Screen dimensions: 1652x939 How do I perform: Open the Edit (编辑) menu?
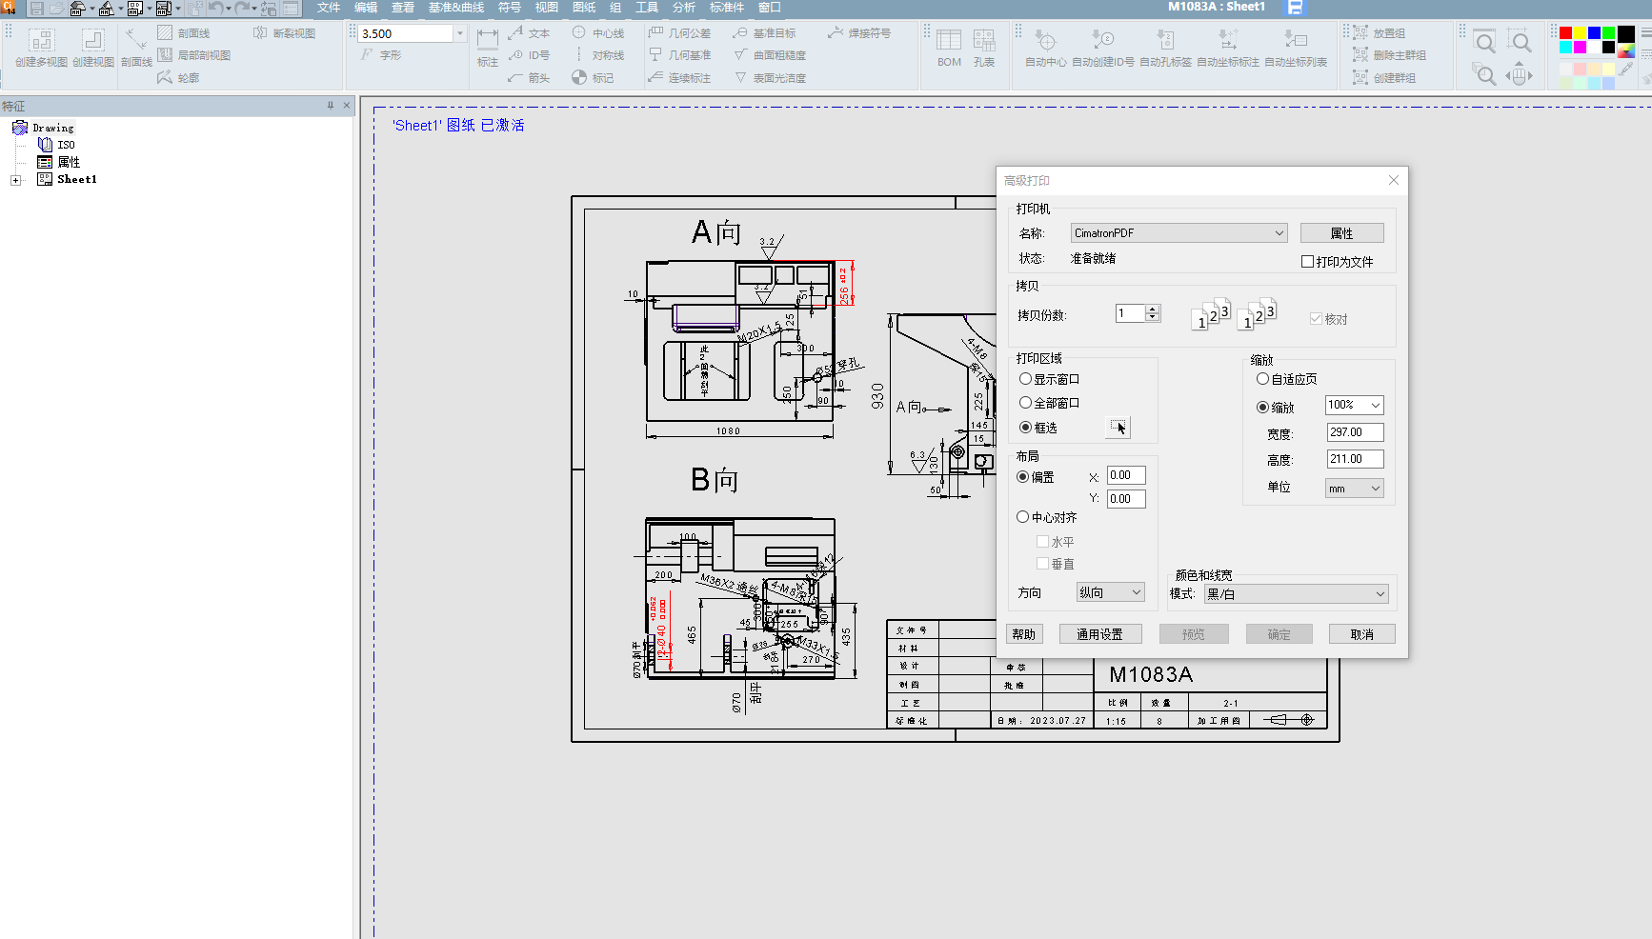coord(366,8)
